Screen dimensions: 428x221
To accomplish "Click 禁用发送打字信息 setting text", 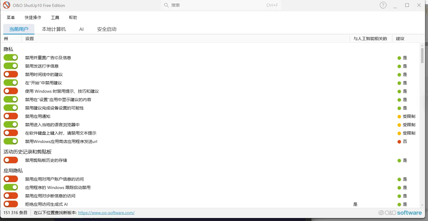I will pyautogui.click(x=42, y=66).
